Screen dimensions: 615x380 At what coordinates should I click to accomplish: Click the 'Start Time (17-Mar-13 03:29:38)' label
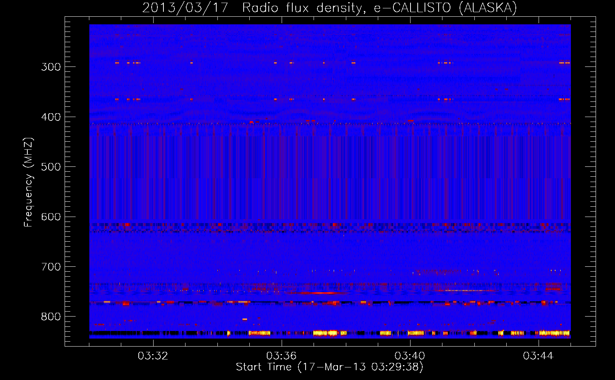(330, 367)
